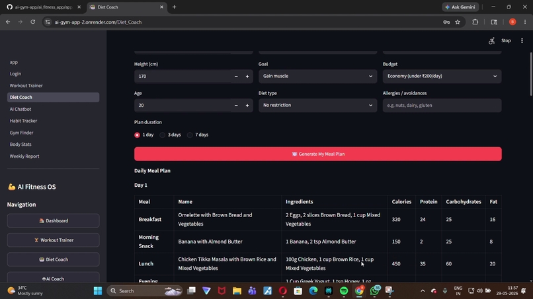Open Habit Tracker page
The width and height of the screenshot is (533, 299).
pos(23,121)
